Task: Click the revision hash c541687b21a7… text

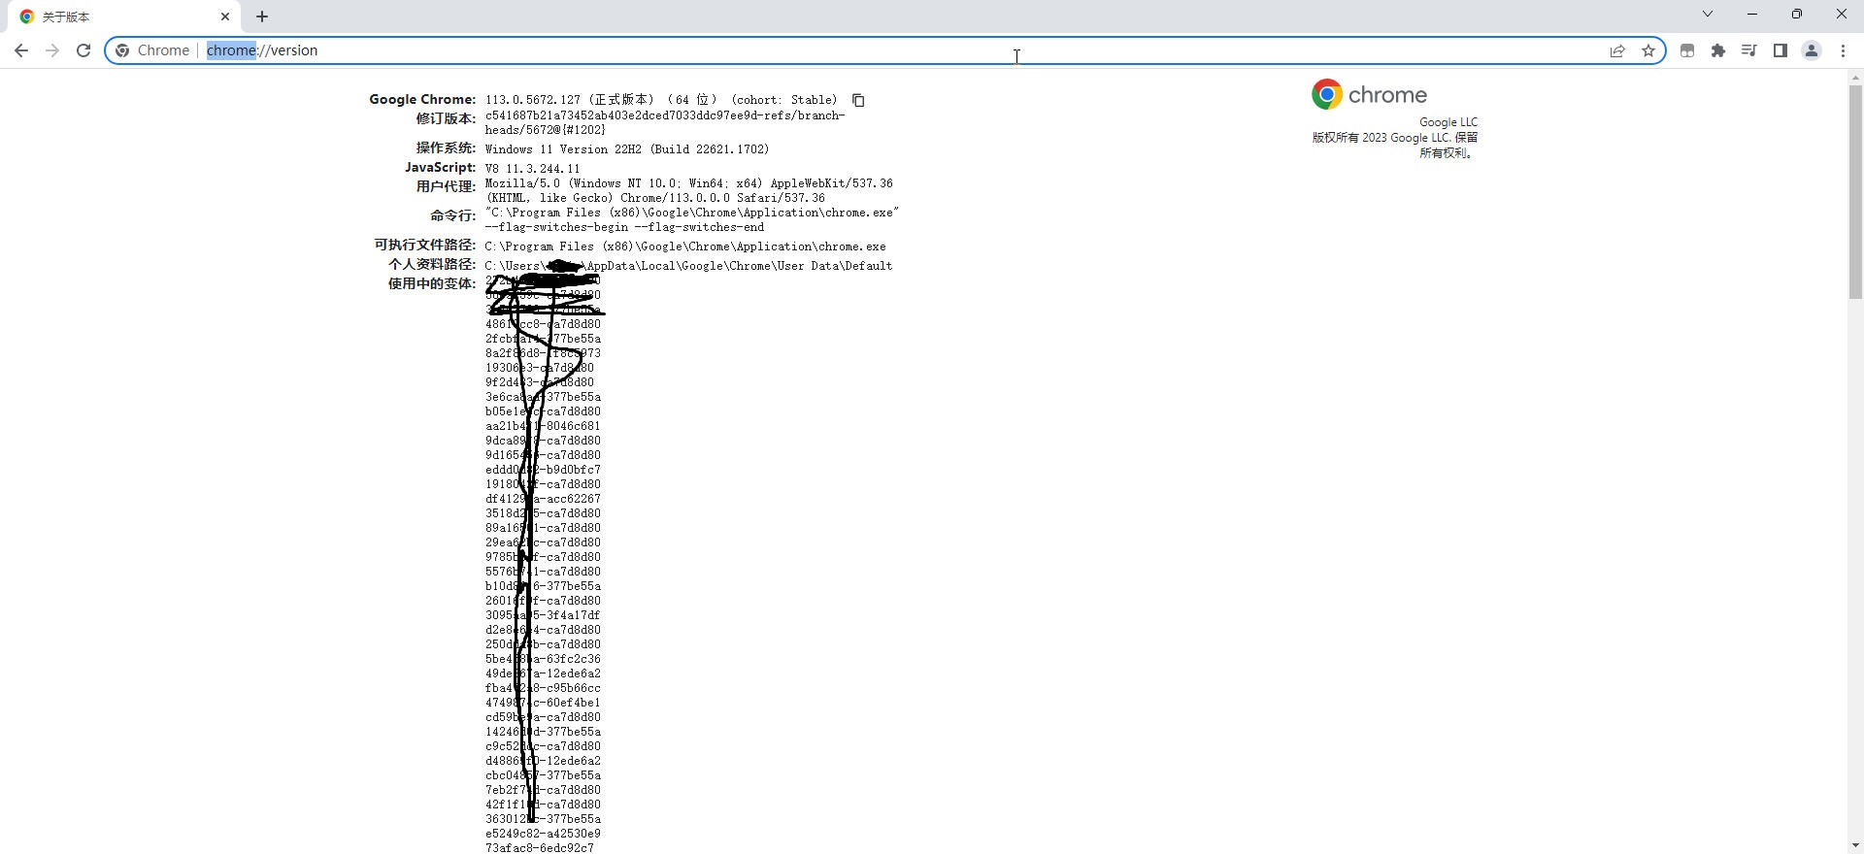Action: click(665, 122)
